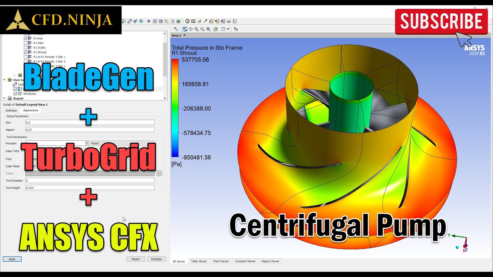493x277 pixels.
Task: Select the Rotate view tool
Action: (x=185, y=29)
